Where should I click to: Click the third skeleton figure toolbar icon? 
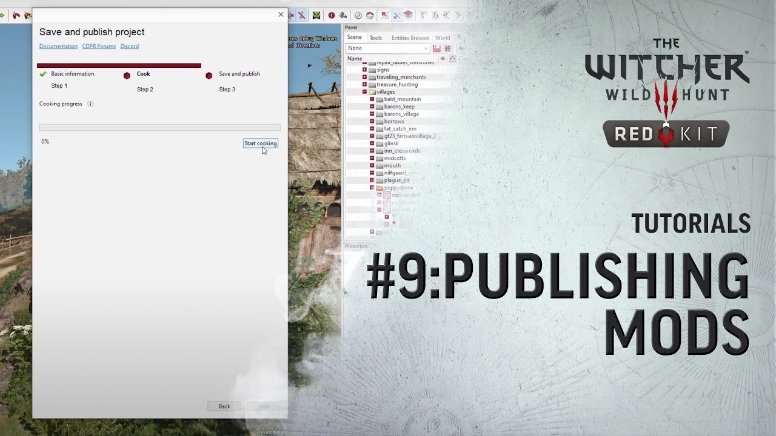(x=446, y=15)
